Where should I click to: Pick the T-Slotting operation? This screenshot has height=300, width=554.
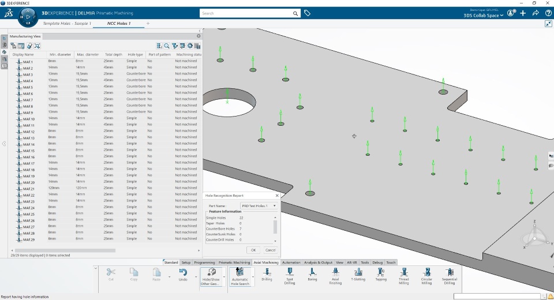[358, 275]
